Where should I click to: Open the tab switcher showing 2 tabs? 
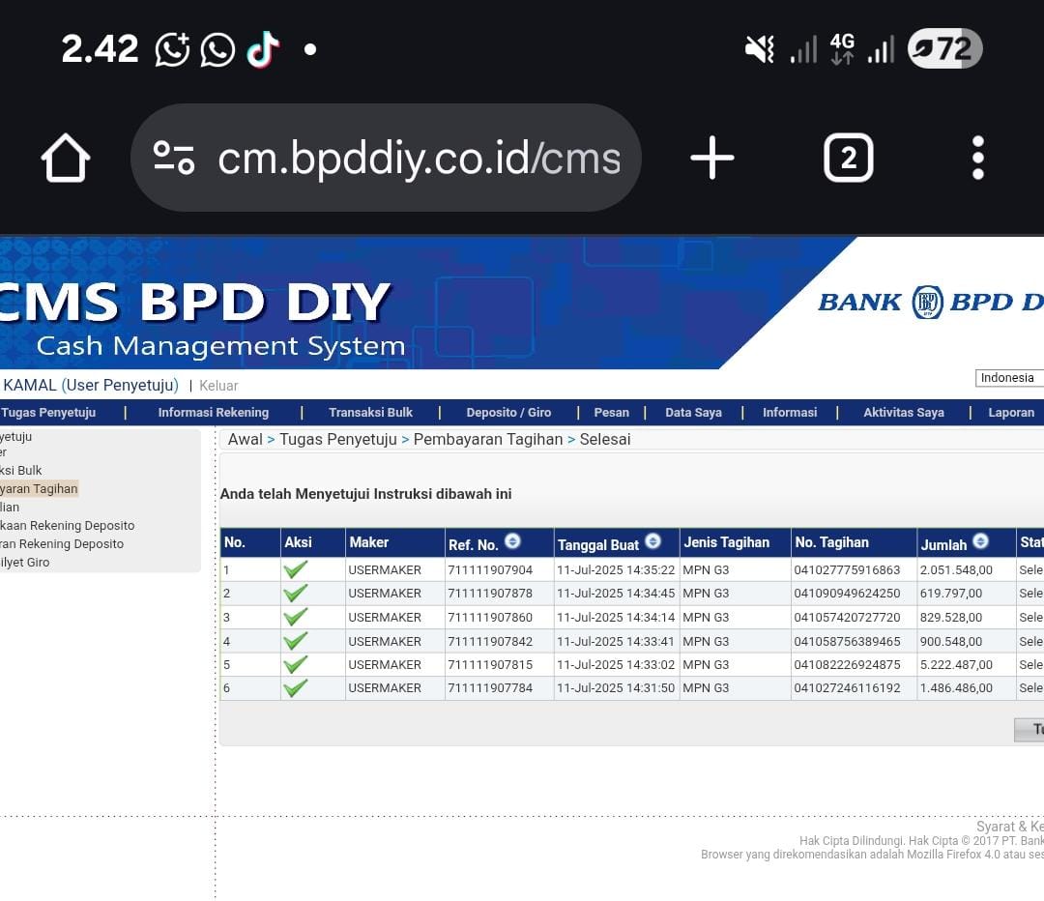848,158
